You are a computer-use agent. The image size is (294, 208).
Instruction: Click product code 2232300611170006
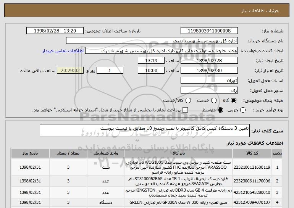pyautogui.click(x=252, y=181)
